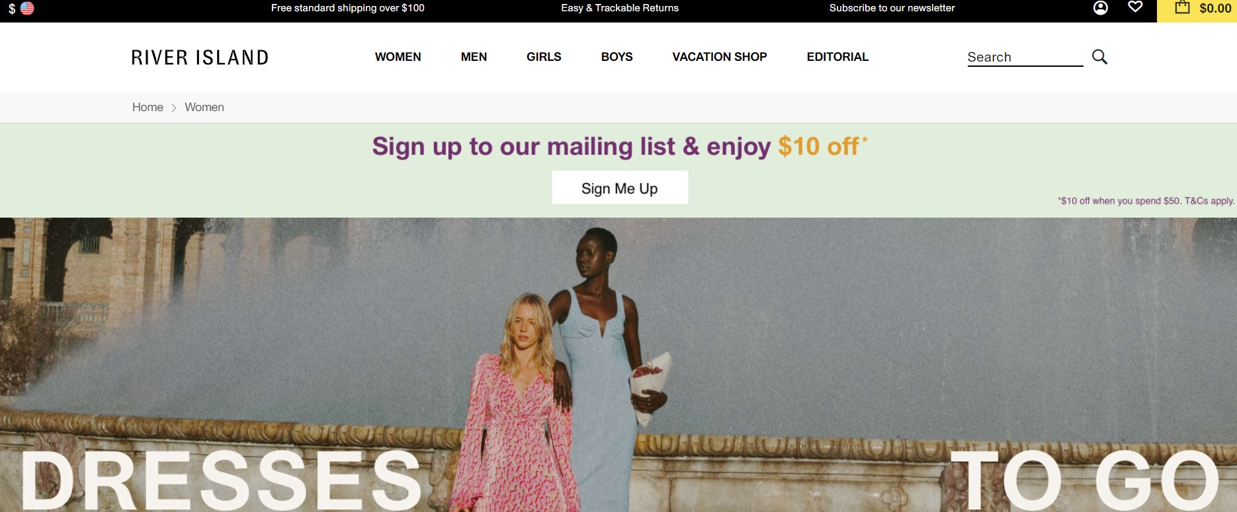Go to River Island logo homepage
Viewport: 1237px width, 512px height.
(x=200, y=58)
